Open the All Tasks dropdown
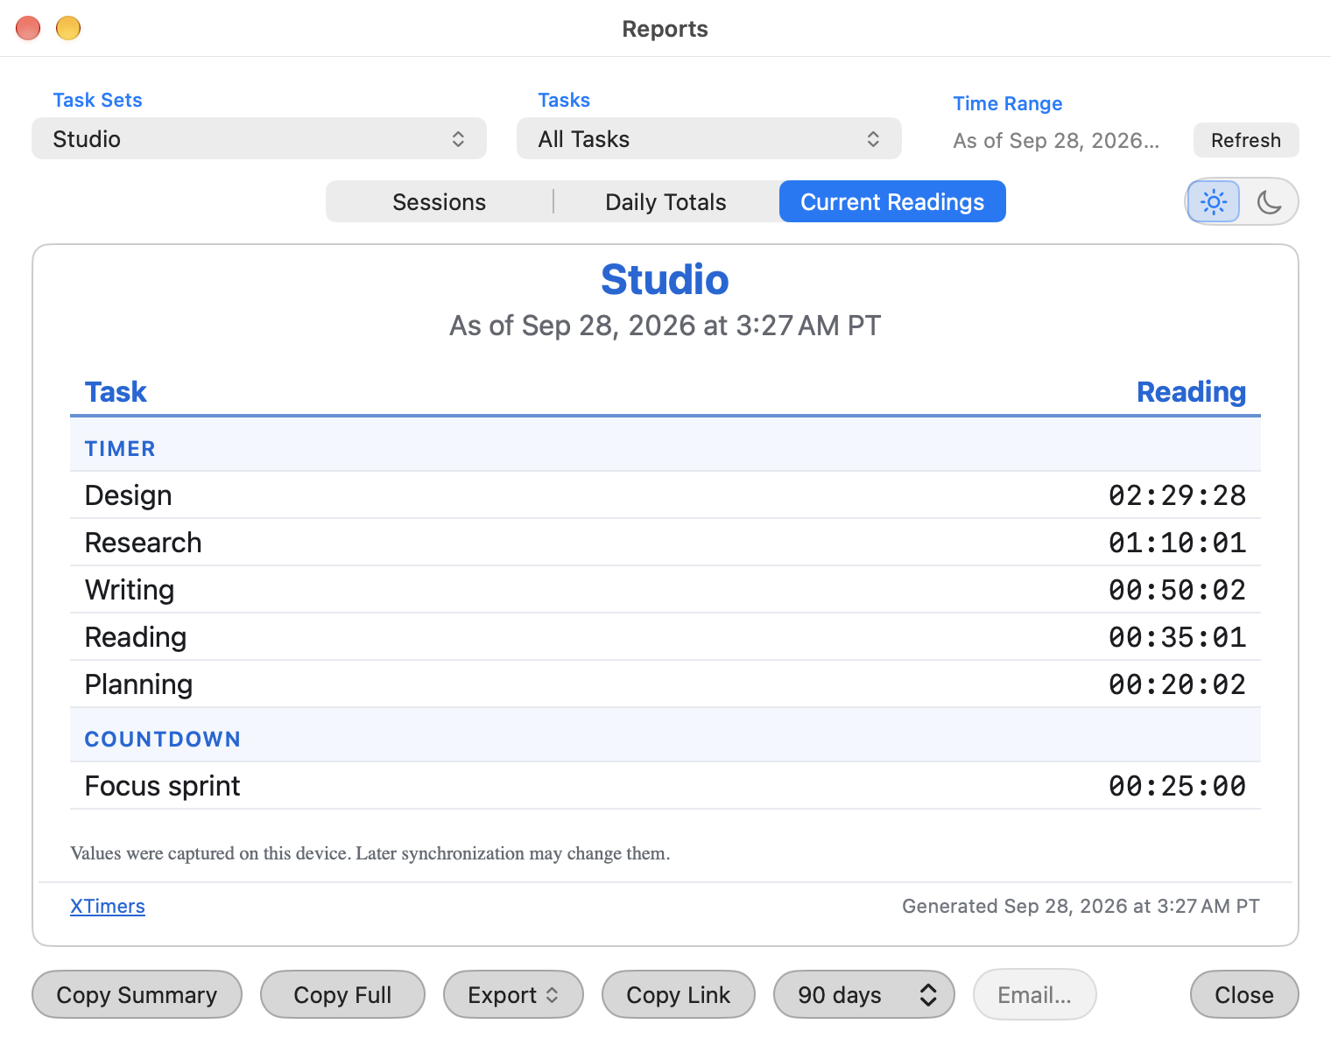Image resolution: width=1331 pixels, height=1052 pixels. [709, 139]
